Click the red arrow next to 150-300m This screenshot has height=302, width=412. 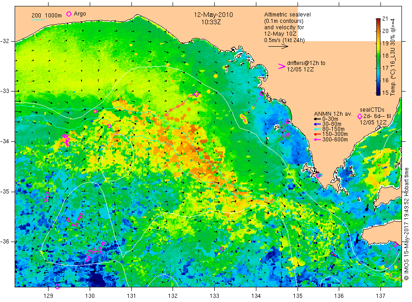(318, 134)
